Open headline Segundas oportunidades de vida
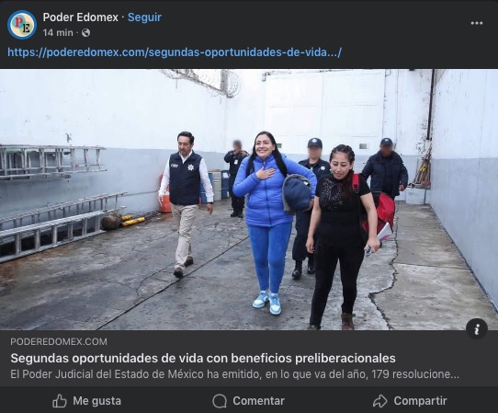 click(x=203, y=359)
